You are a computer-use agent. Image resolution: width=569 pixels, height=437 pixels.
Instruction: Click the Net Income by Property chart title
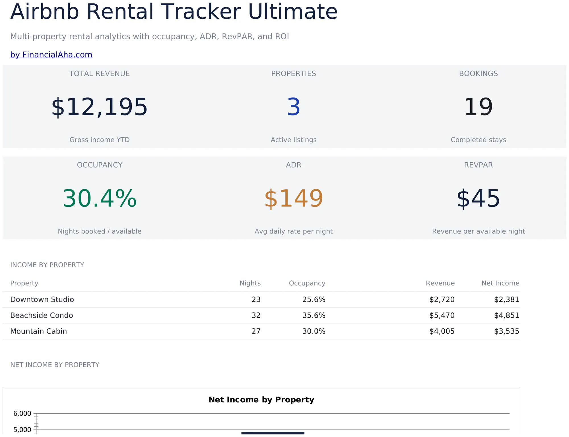[261, 400]
